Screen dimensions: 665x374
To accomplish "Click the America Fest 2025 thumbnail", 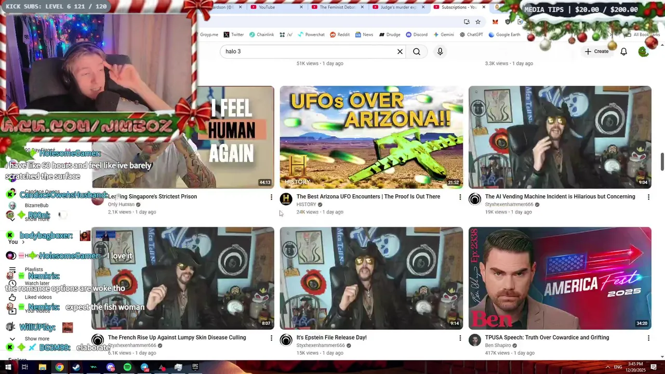I will coord(560,278).
